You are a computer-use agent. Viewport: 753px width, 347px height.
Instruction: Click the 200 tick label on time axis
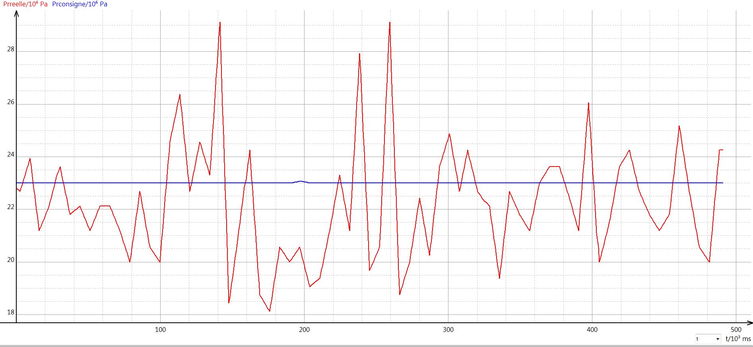(x=304, y=330)
